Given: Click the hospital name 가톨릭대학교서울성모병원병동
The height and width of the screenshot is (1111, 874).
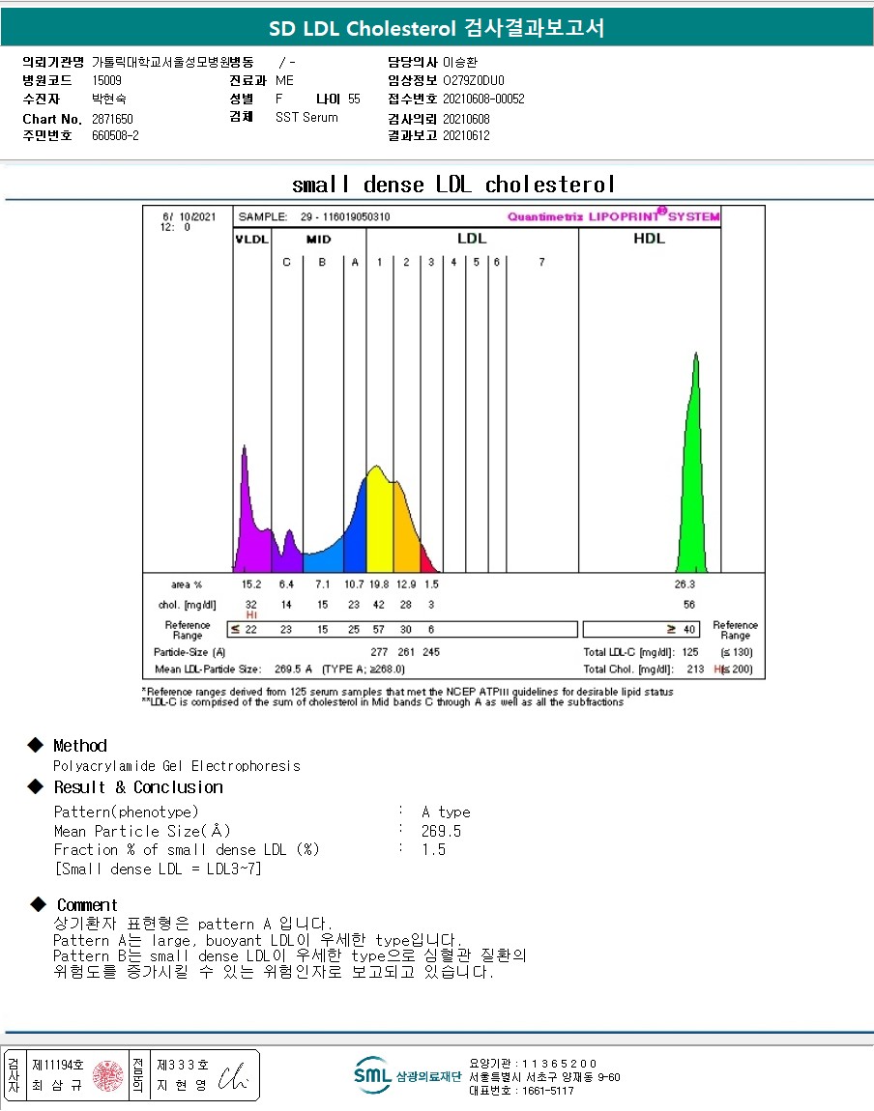Looking at the screenshot, I should pyautogui.click(x=173, y=63).
